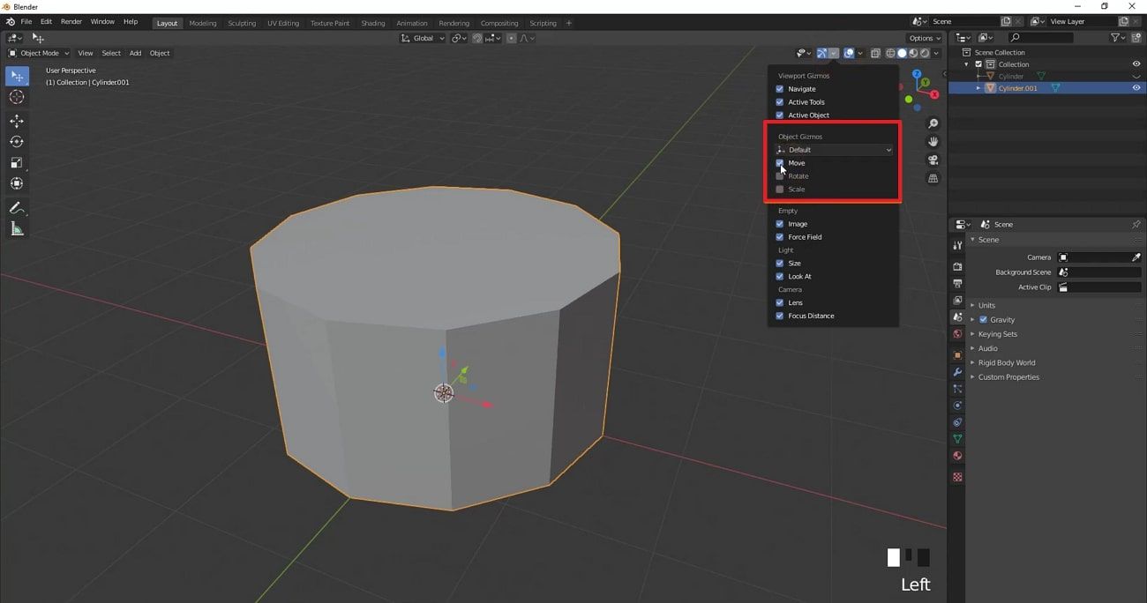Open the Render menu
The image size is (1147, 603).
coord(71,21)
